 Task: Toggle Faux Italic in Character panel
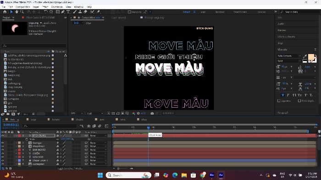[288, 95]
